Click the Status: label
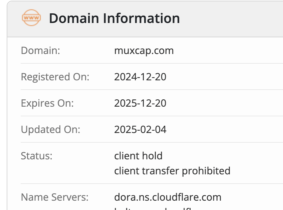This screenshot has width=283, height=210. (36, 156)
